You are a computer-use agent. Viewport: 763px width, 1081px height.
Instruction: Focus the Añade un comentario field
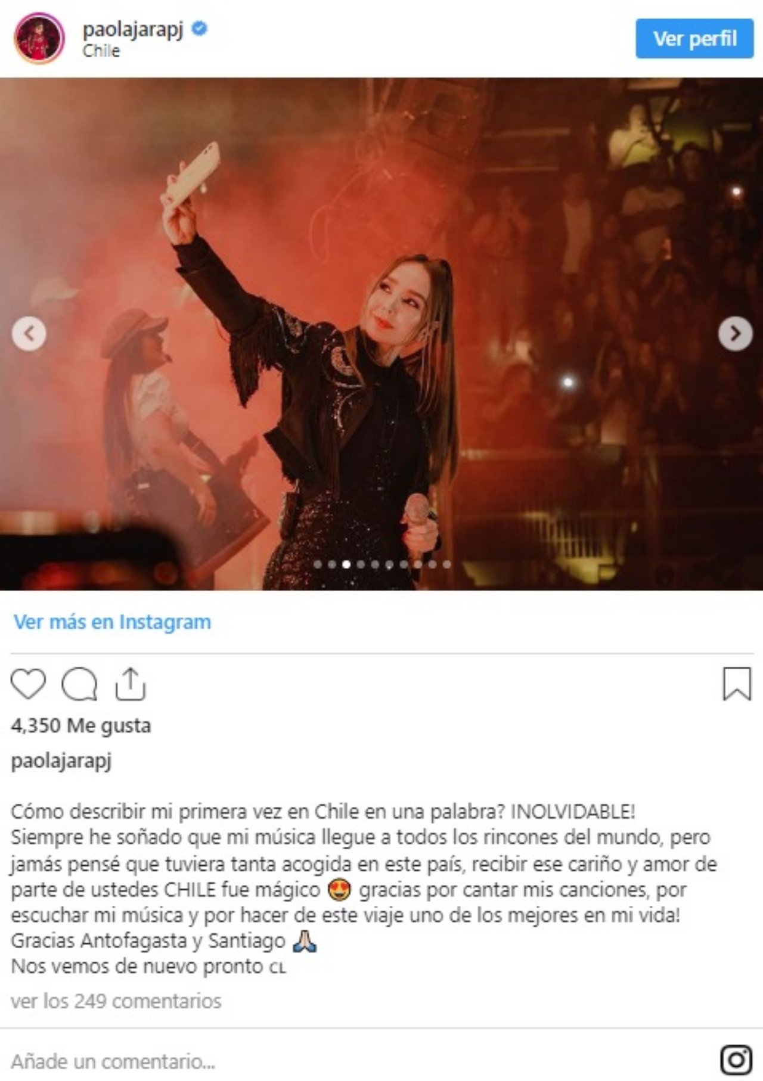tap(358, 1061)
